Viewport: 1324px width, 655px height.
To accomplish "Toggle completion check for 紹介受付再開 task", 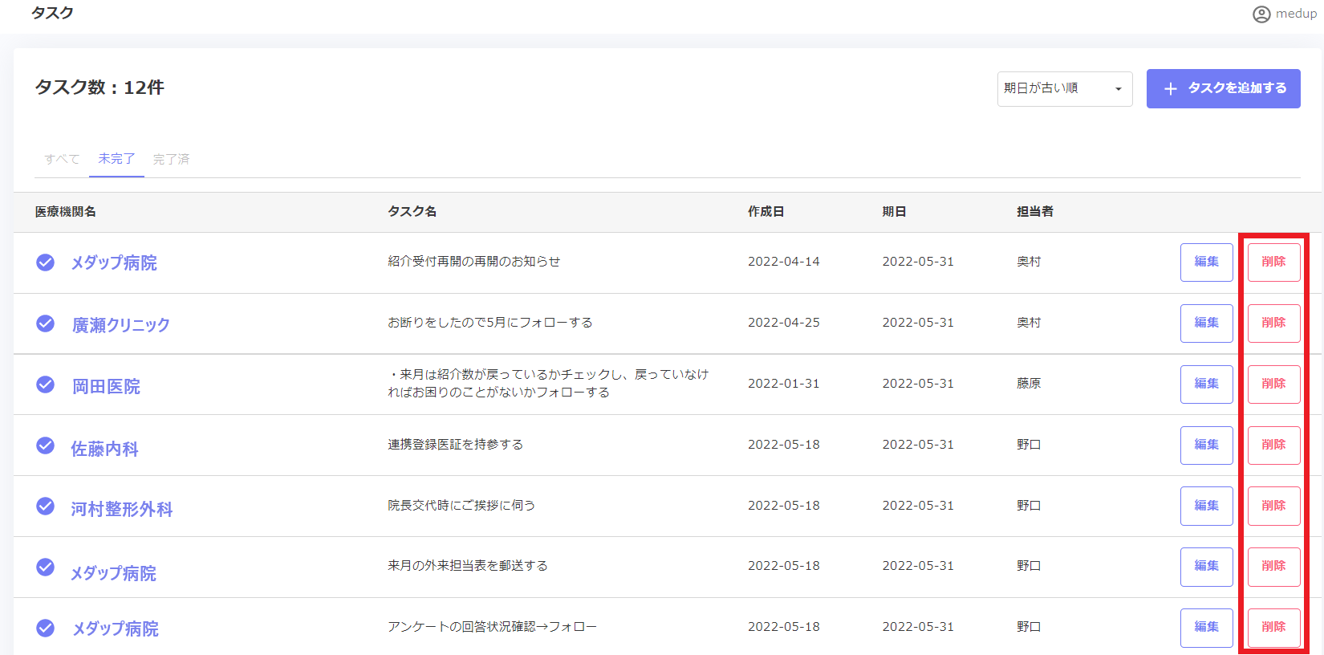I will [x=46, y=262].
